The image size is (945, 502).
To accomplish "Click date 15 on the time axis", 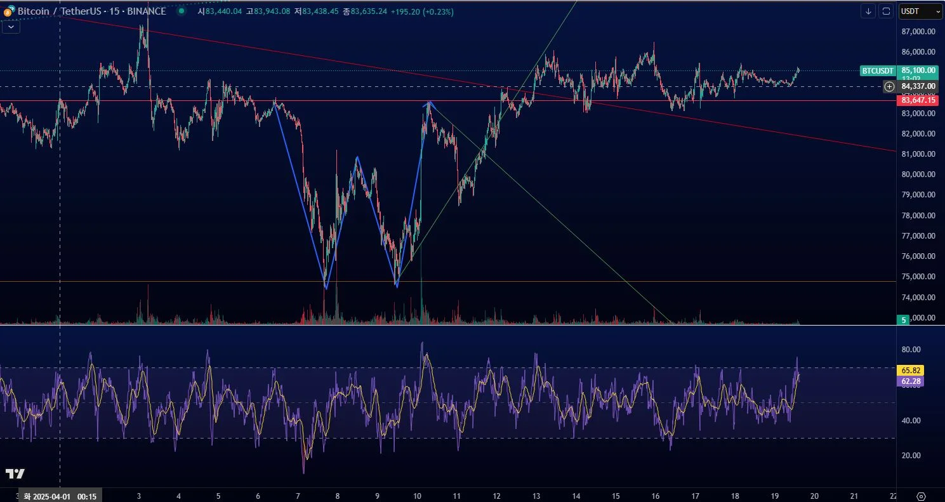I will pyautogui.click(x=616, y=496).
